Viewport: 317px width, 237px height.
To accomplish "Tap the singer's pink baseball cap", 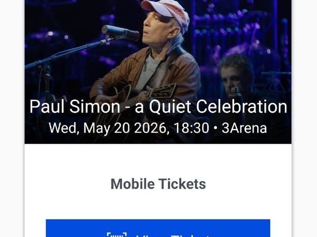I will point(167,12).
